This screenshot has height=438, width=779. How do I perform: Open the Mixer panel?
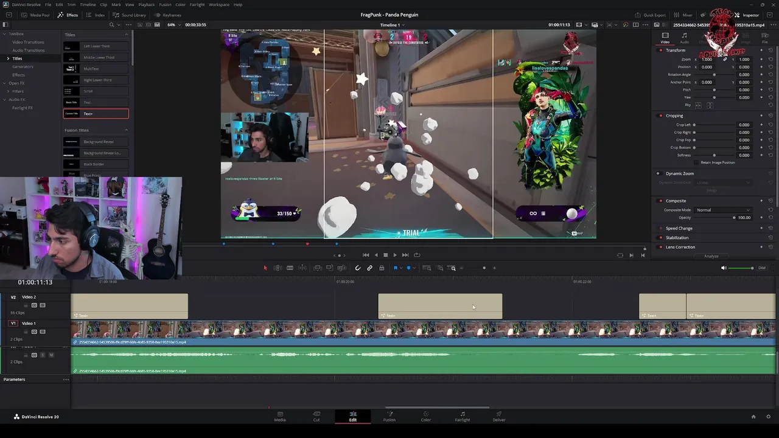point(683,15)
